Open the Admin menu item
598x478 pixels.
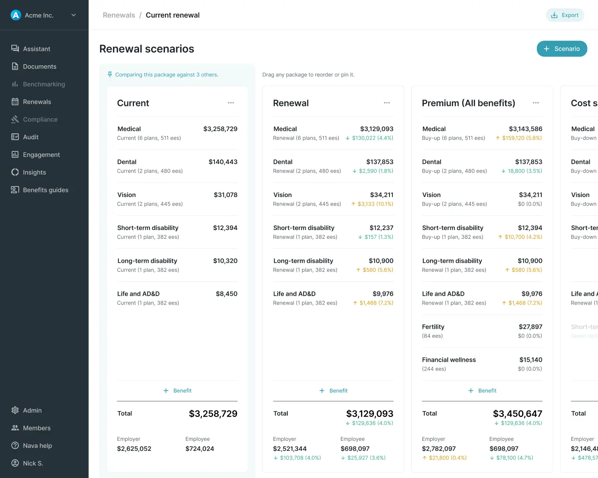[x=32, y=410]
